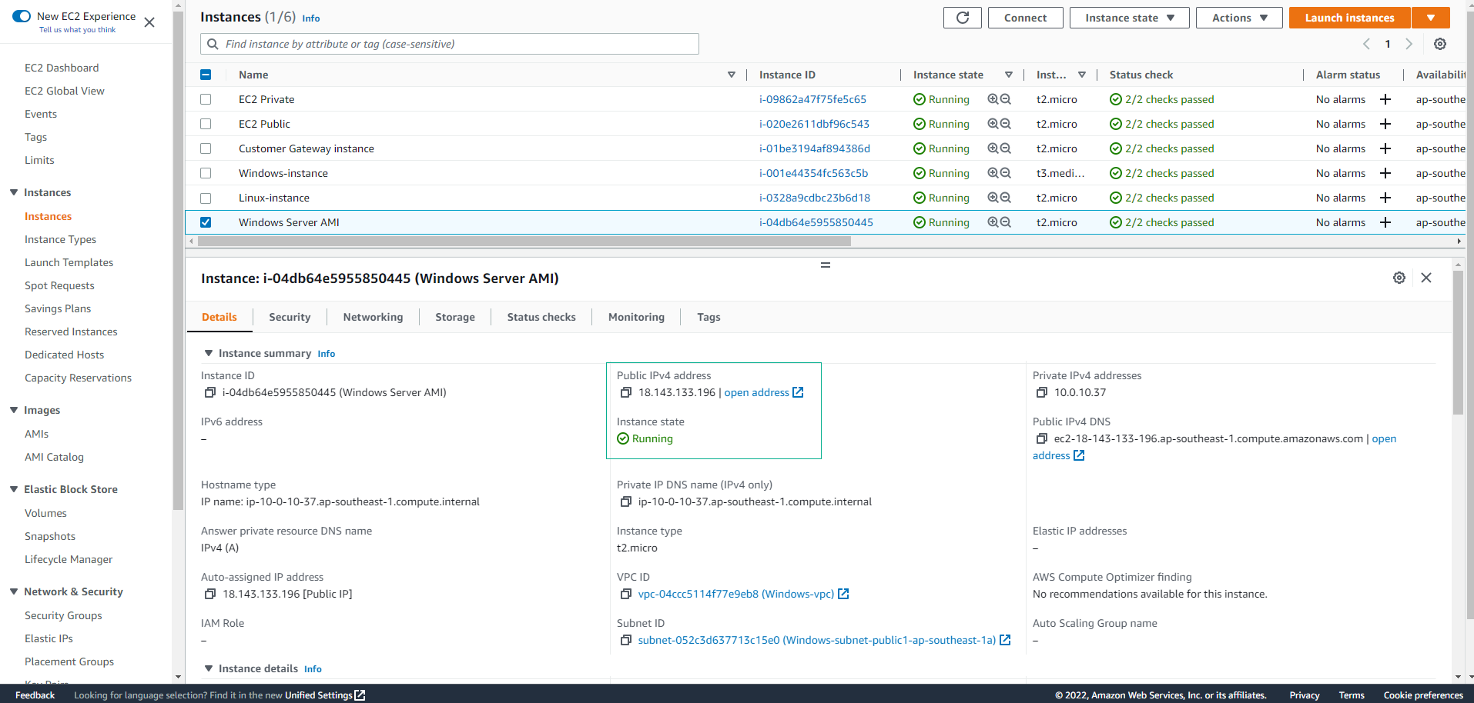Toggle New EC2 Experience switch

pos(22,16)
